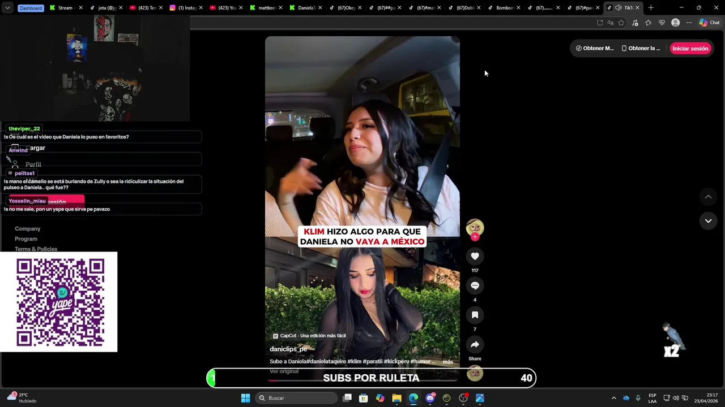Click the CapCut - Una edición más fácil link
The height and width of the screenshot is (407, 725).
[309, 336]
